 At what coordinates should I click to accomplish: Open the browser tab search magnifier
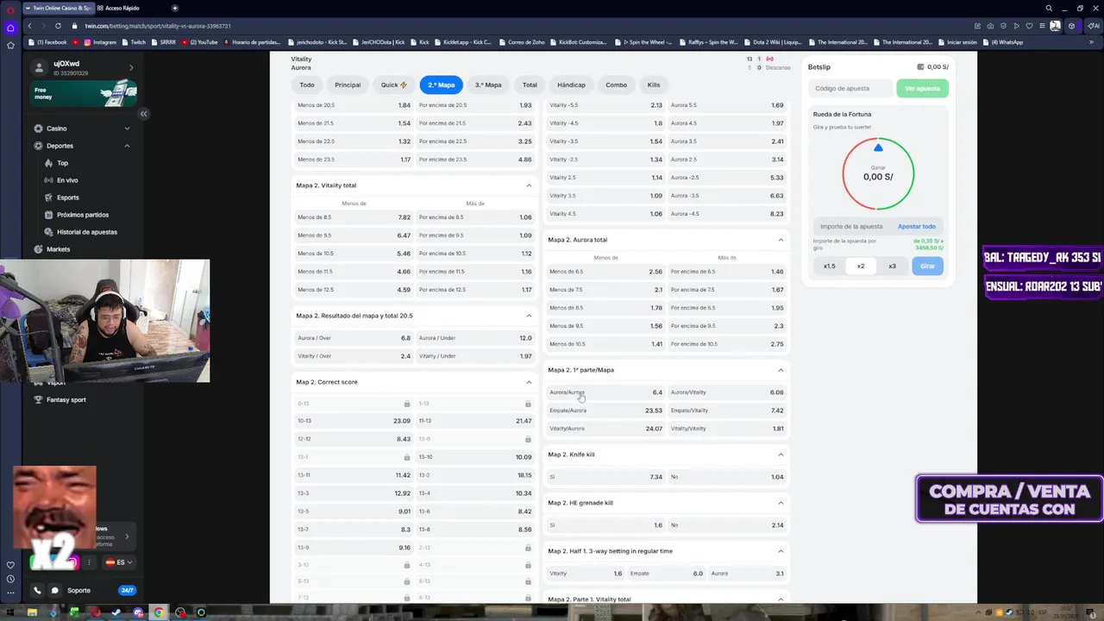coord(1049,8)
